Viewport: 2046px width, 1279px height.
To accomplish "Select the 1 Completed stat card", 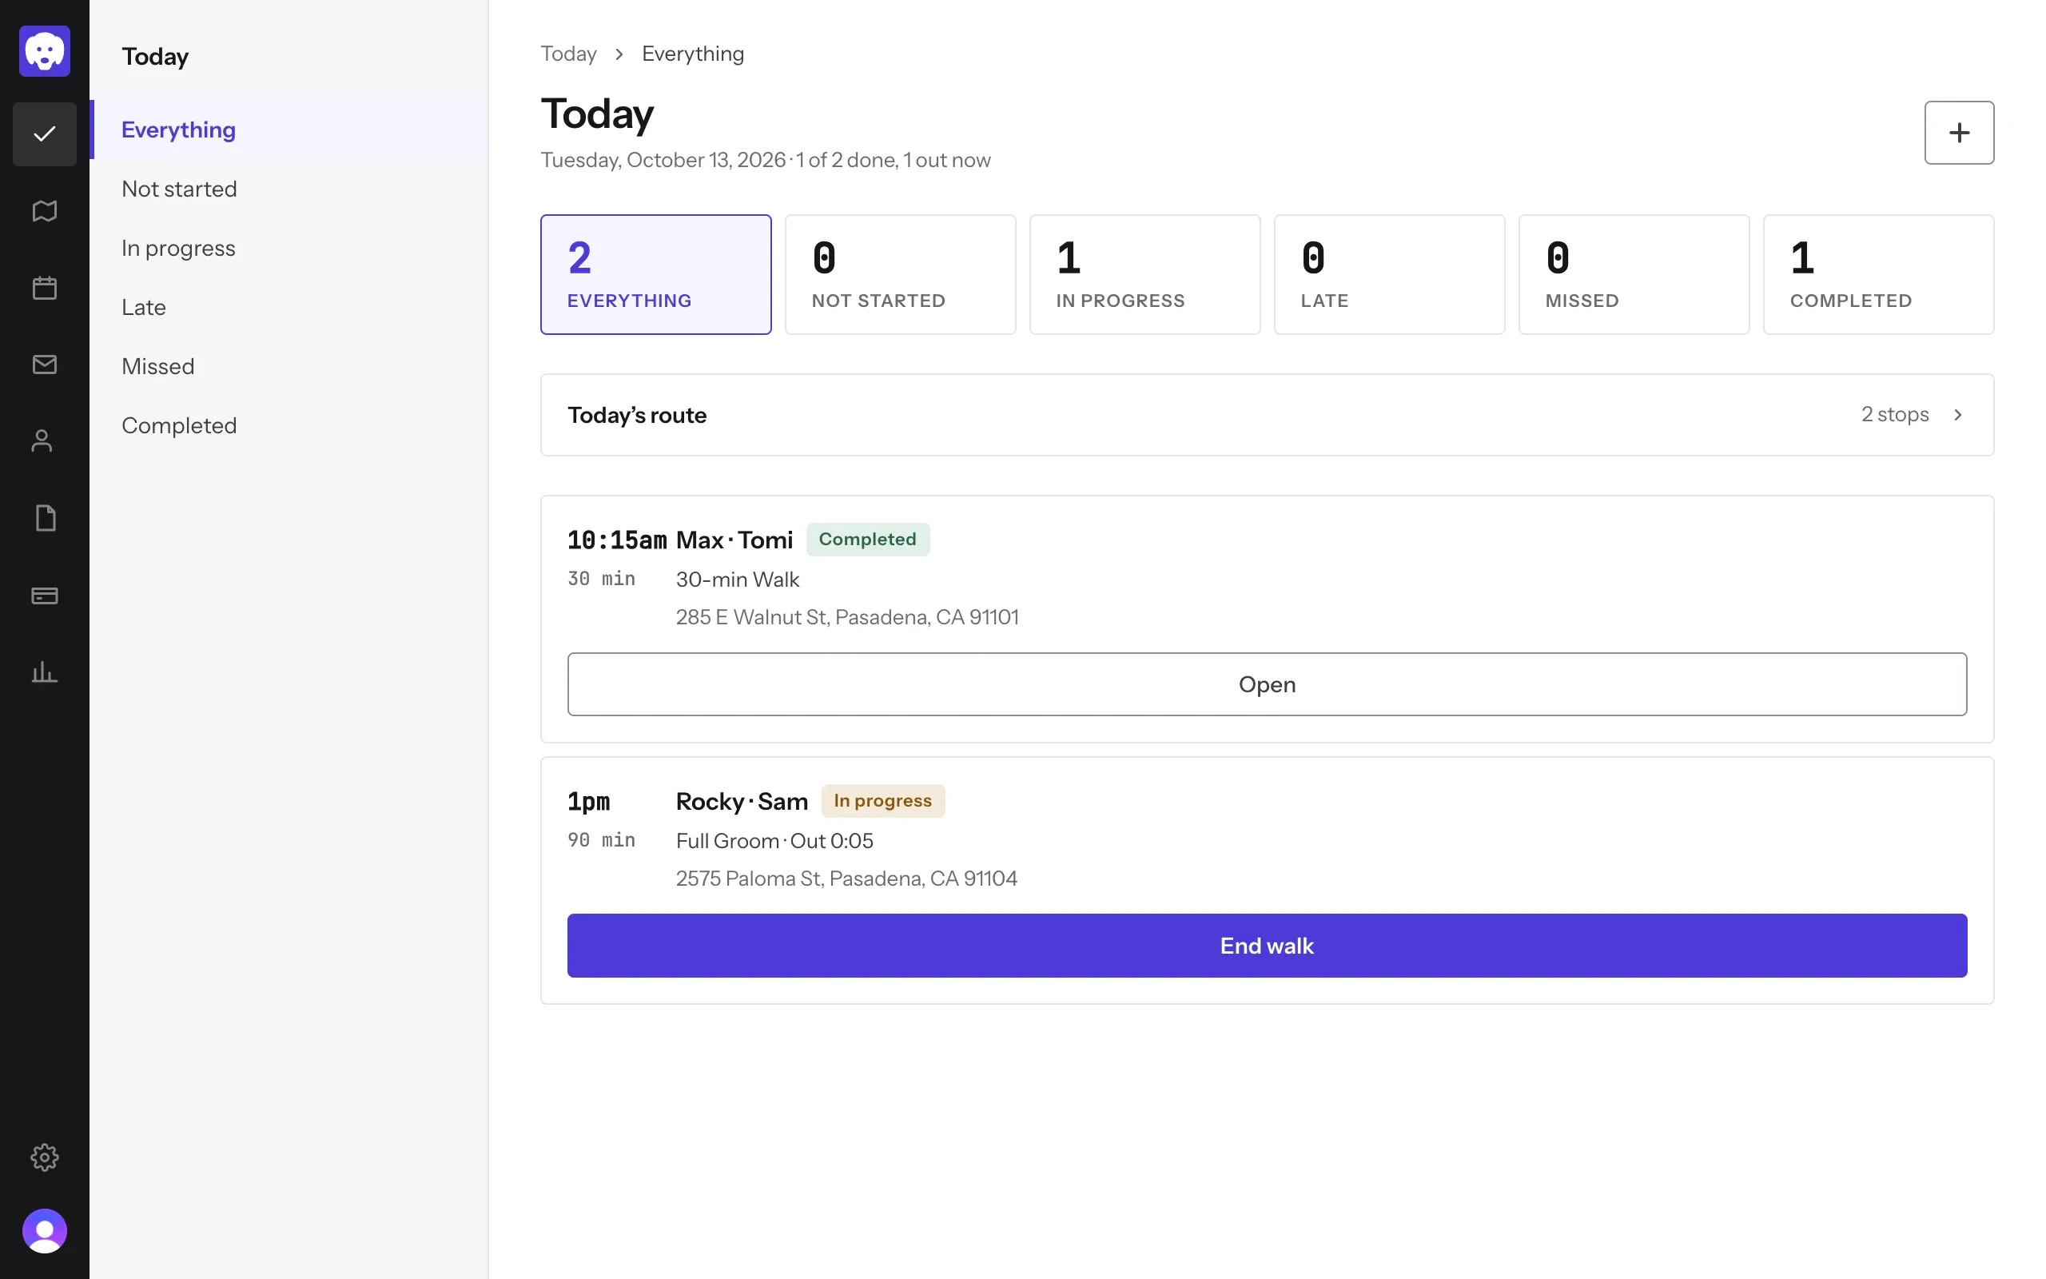I will pos(1877,274).
